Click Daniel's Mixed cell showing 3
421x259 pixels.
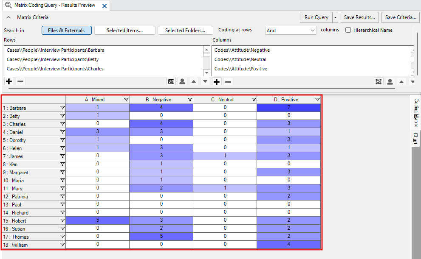point(97,132)
